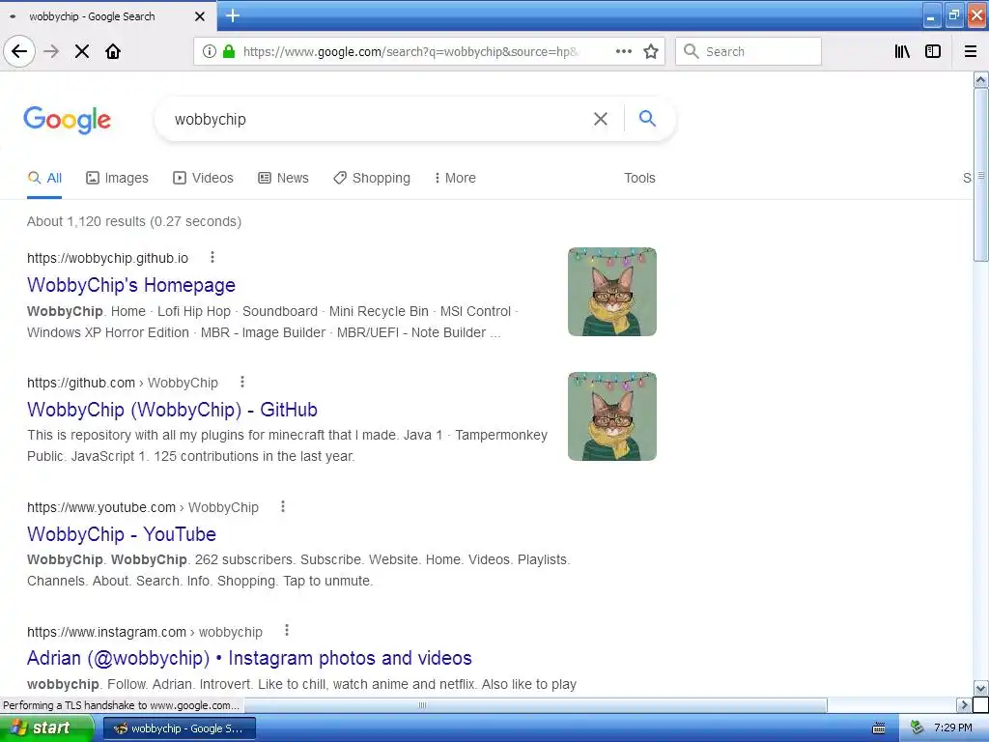Click the on-screen keyboard tray icon
Image resolution: width=989 pixels, height=742 pixels.
(878, 728)
